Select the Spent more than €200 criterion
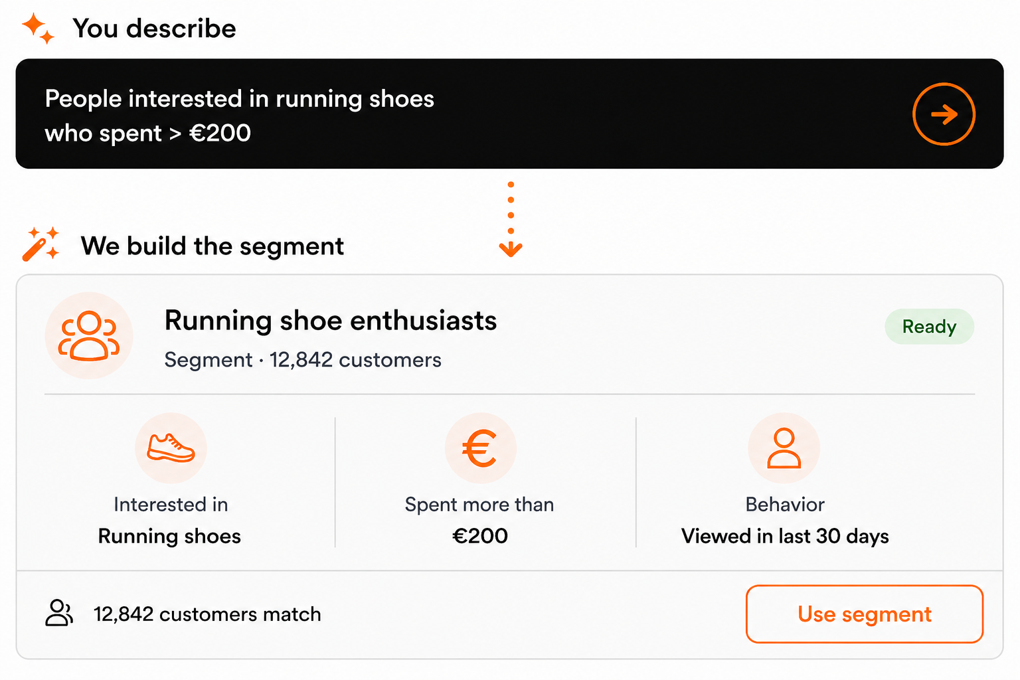Viewport: 1020px width, 680px height. point(479,520)
